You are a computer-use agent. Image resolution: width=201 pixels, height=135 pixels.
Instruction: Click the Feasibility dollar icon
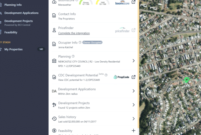click(x=54, y=131)
